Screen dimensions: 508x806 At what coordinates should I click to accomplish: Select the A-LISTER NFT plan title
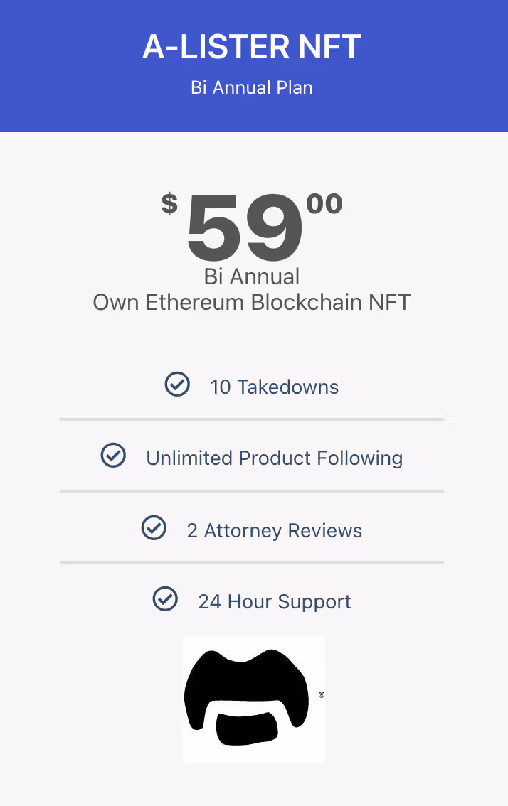point(252,48)
